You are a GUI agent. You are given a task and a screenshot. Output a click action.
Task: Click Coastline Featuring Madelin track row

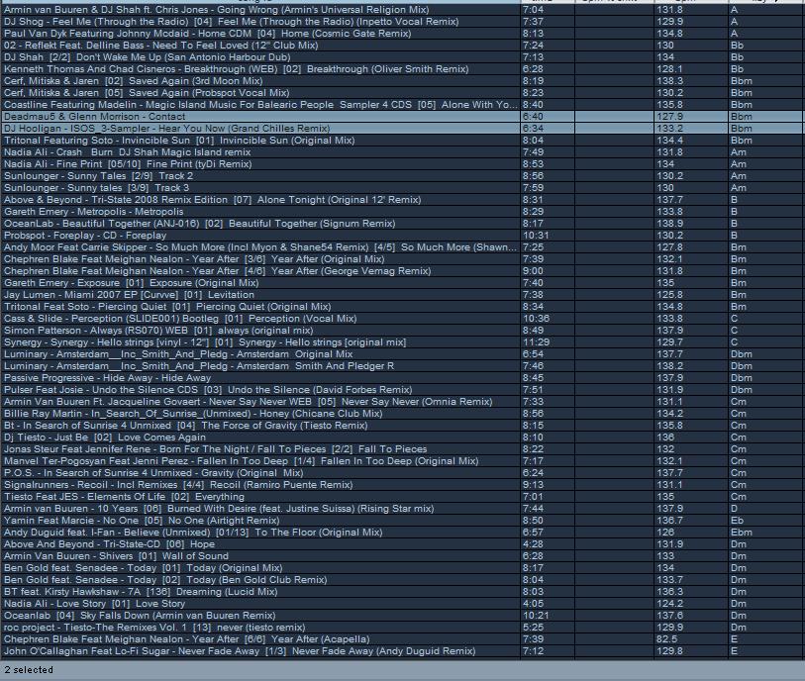pos(402,105)
